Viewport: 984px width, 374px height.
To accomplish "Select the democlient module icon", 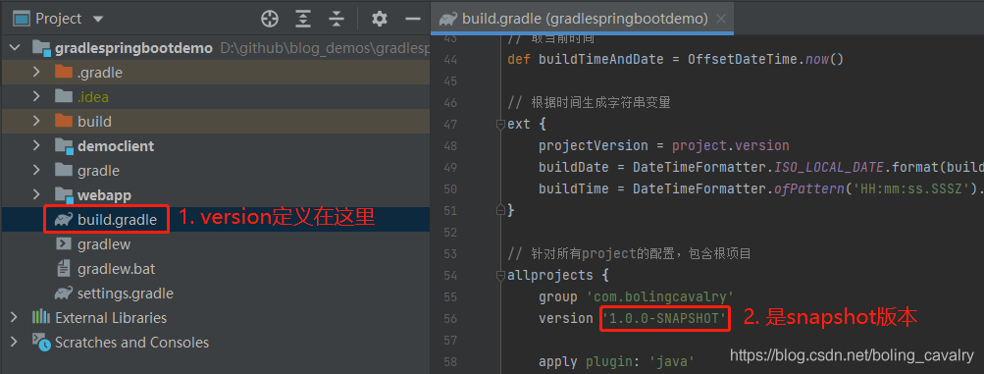I will (x=64, y=145).
